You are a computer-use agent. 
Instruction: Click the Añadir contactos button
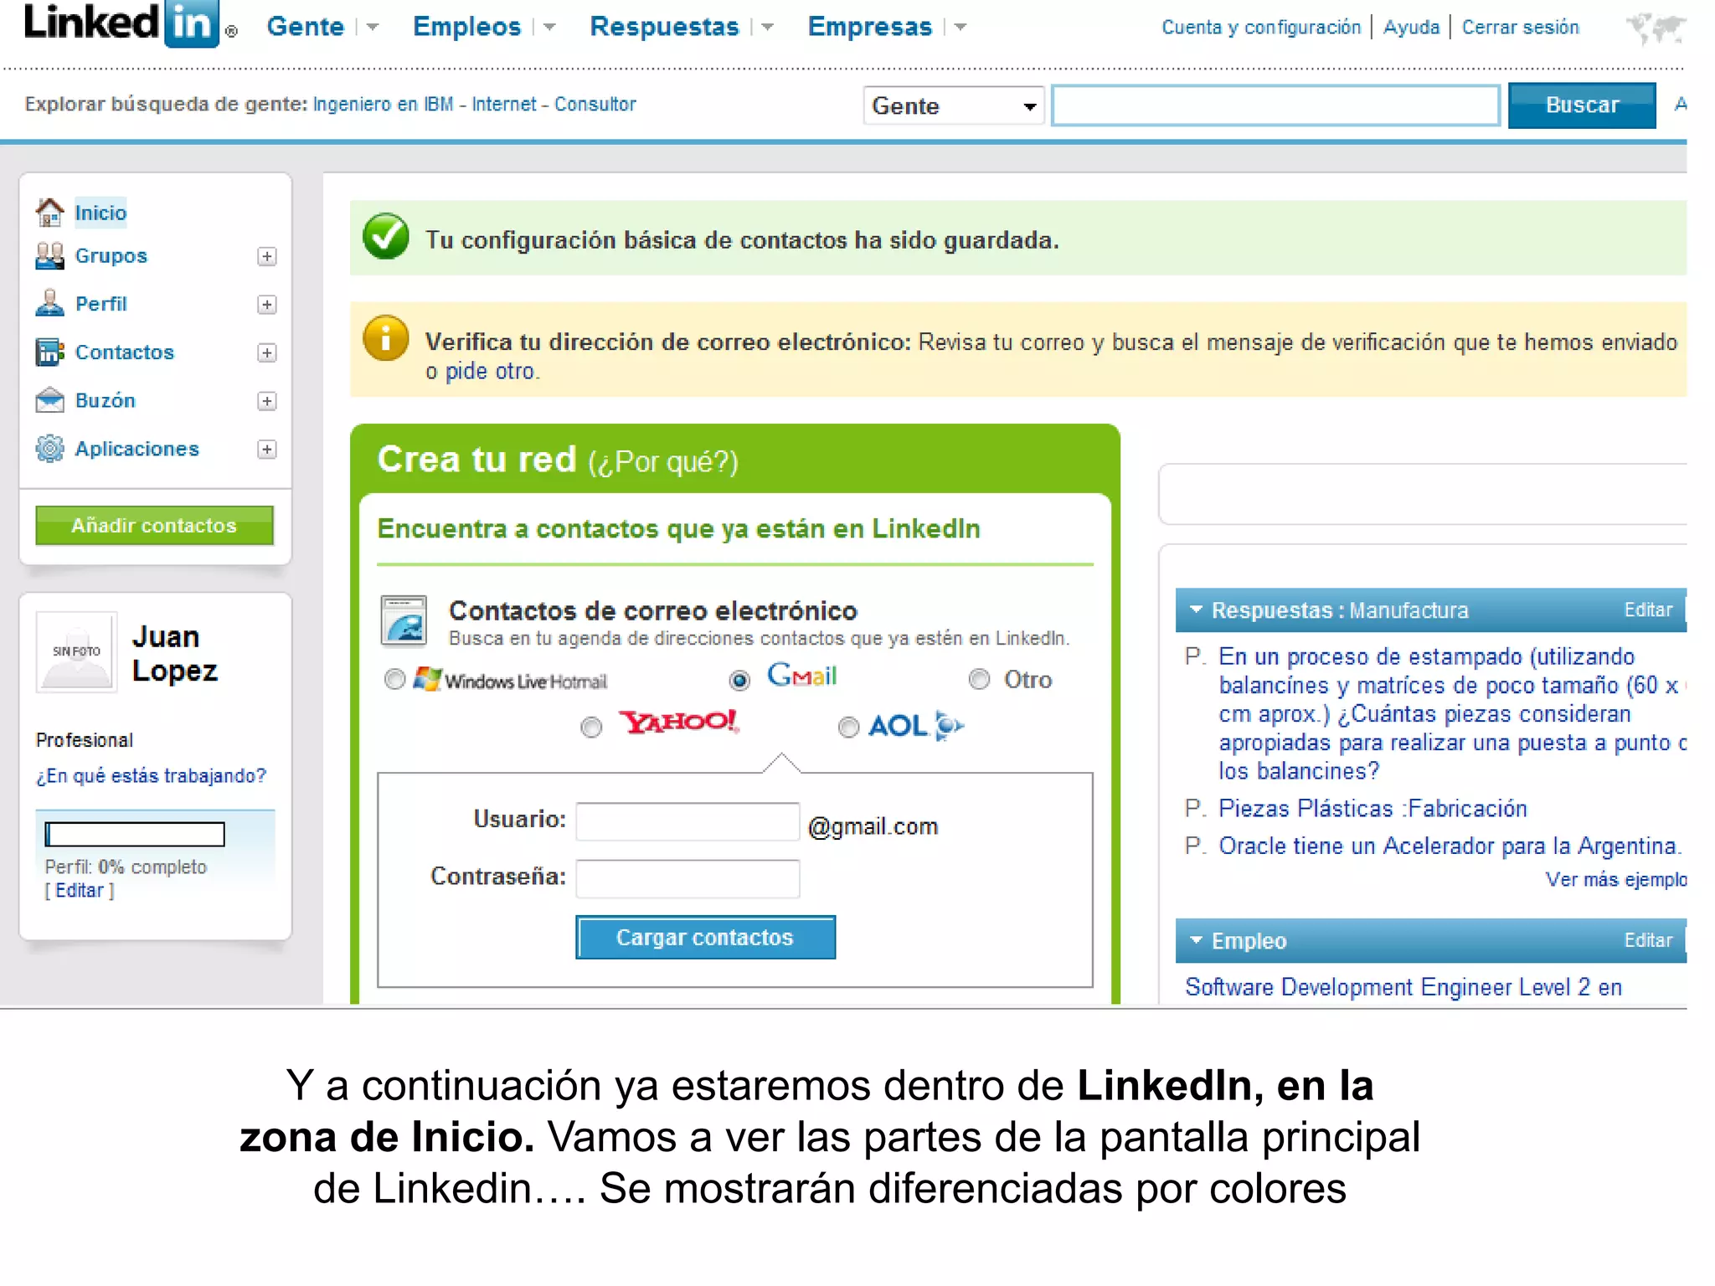pyautogui.click(x=154, y=525)
